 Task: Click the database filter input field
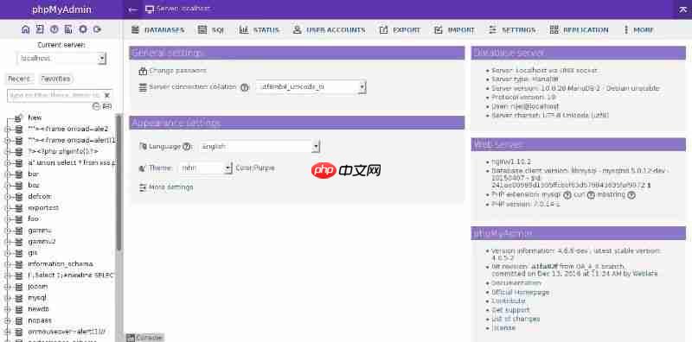click(54, 95)
